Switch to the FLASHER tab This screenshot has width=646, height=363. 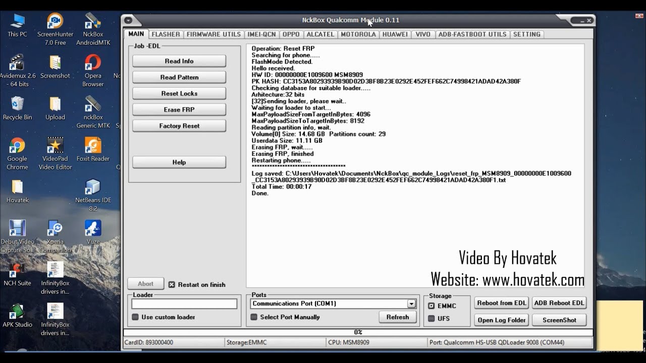pos(166,34)
